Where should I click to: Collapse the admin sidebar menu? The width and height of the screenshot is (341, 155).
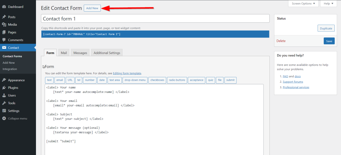(15, 118)
